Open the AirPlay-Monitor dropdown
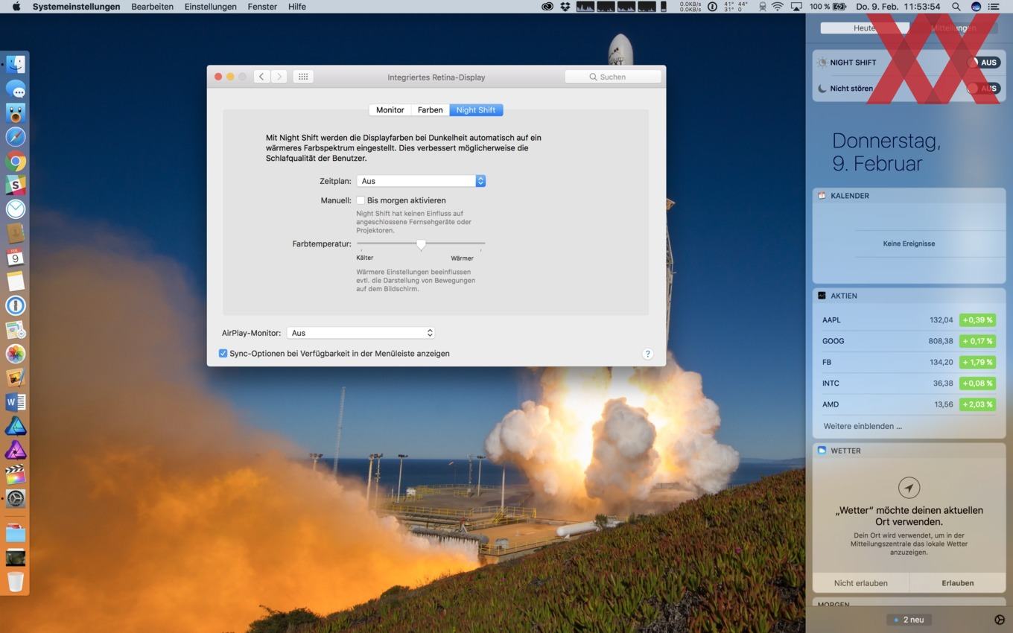Screen dimensions: 1013x633 pos(361,333)
